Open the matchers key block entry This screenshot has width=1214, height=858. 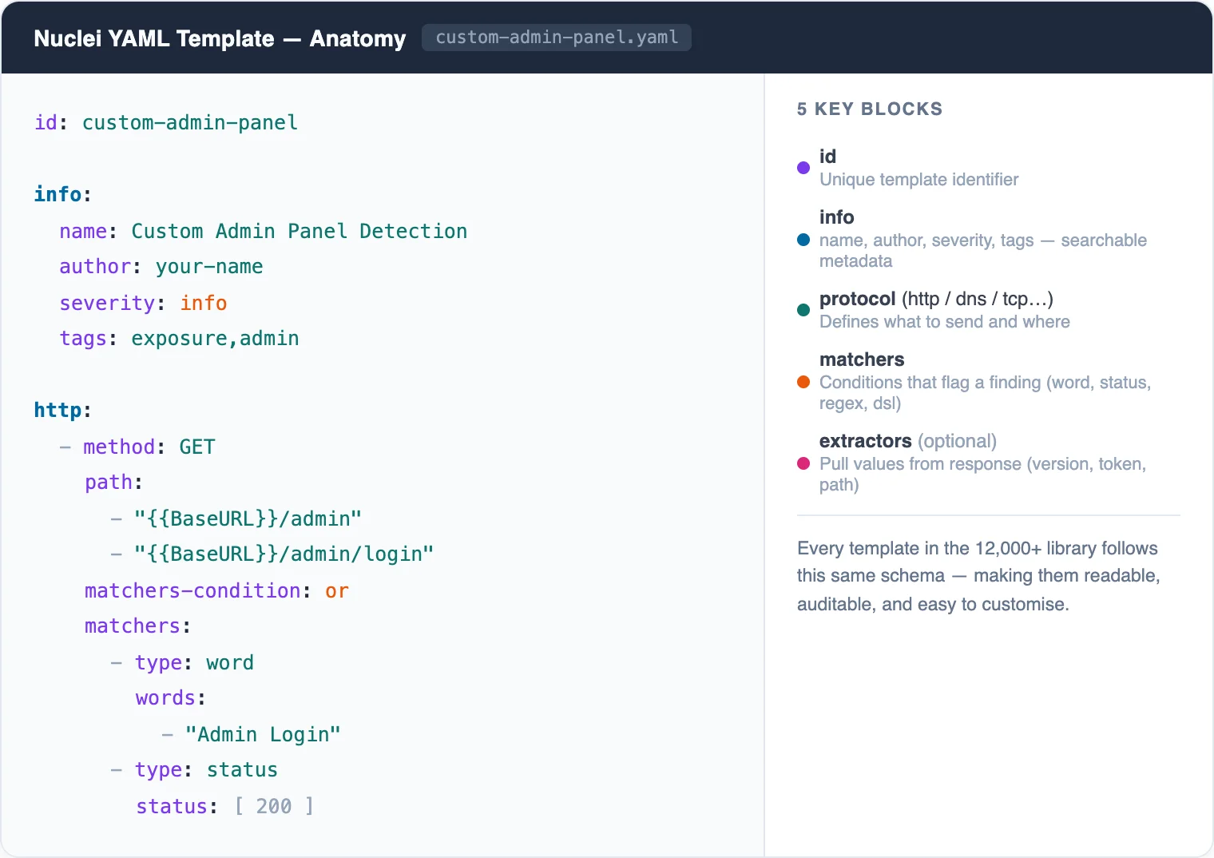862,359
